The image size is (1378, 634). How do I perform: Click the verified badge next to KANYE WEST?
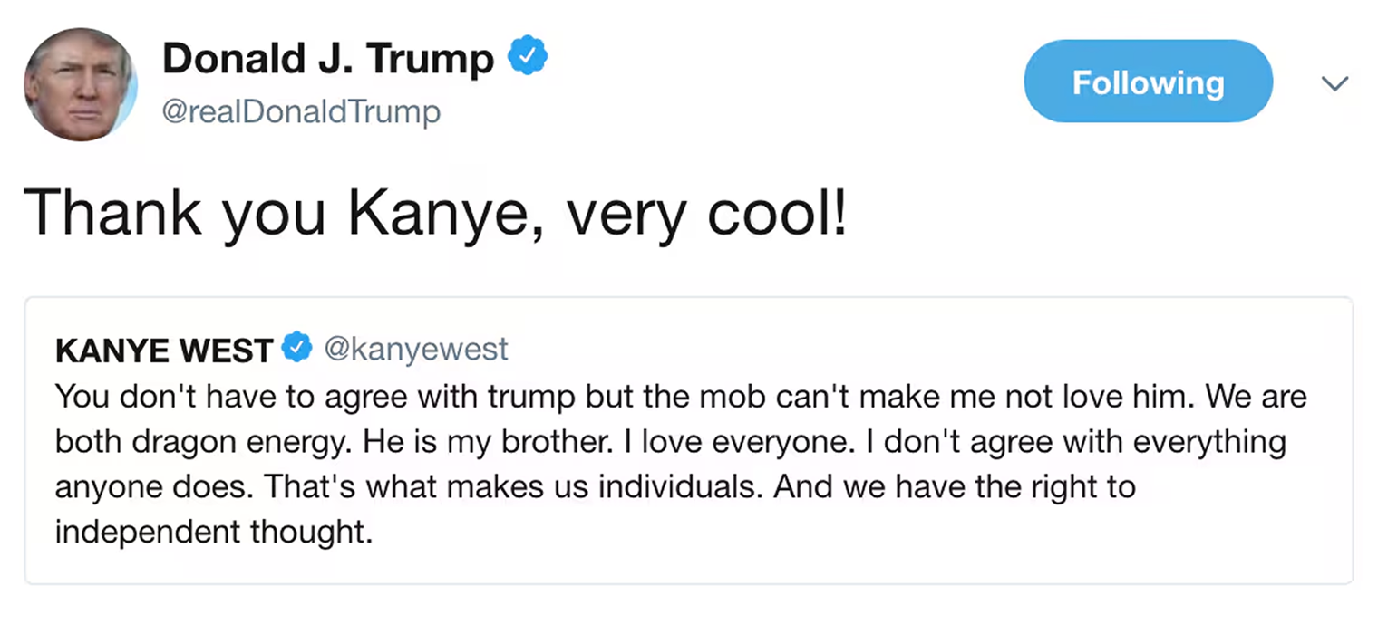coord(297,349)
